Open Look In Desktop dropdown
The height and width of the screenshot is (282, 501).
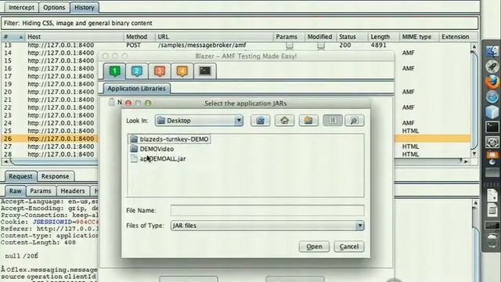coord(199,121)
